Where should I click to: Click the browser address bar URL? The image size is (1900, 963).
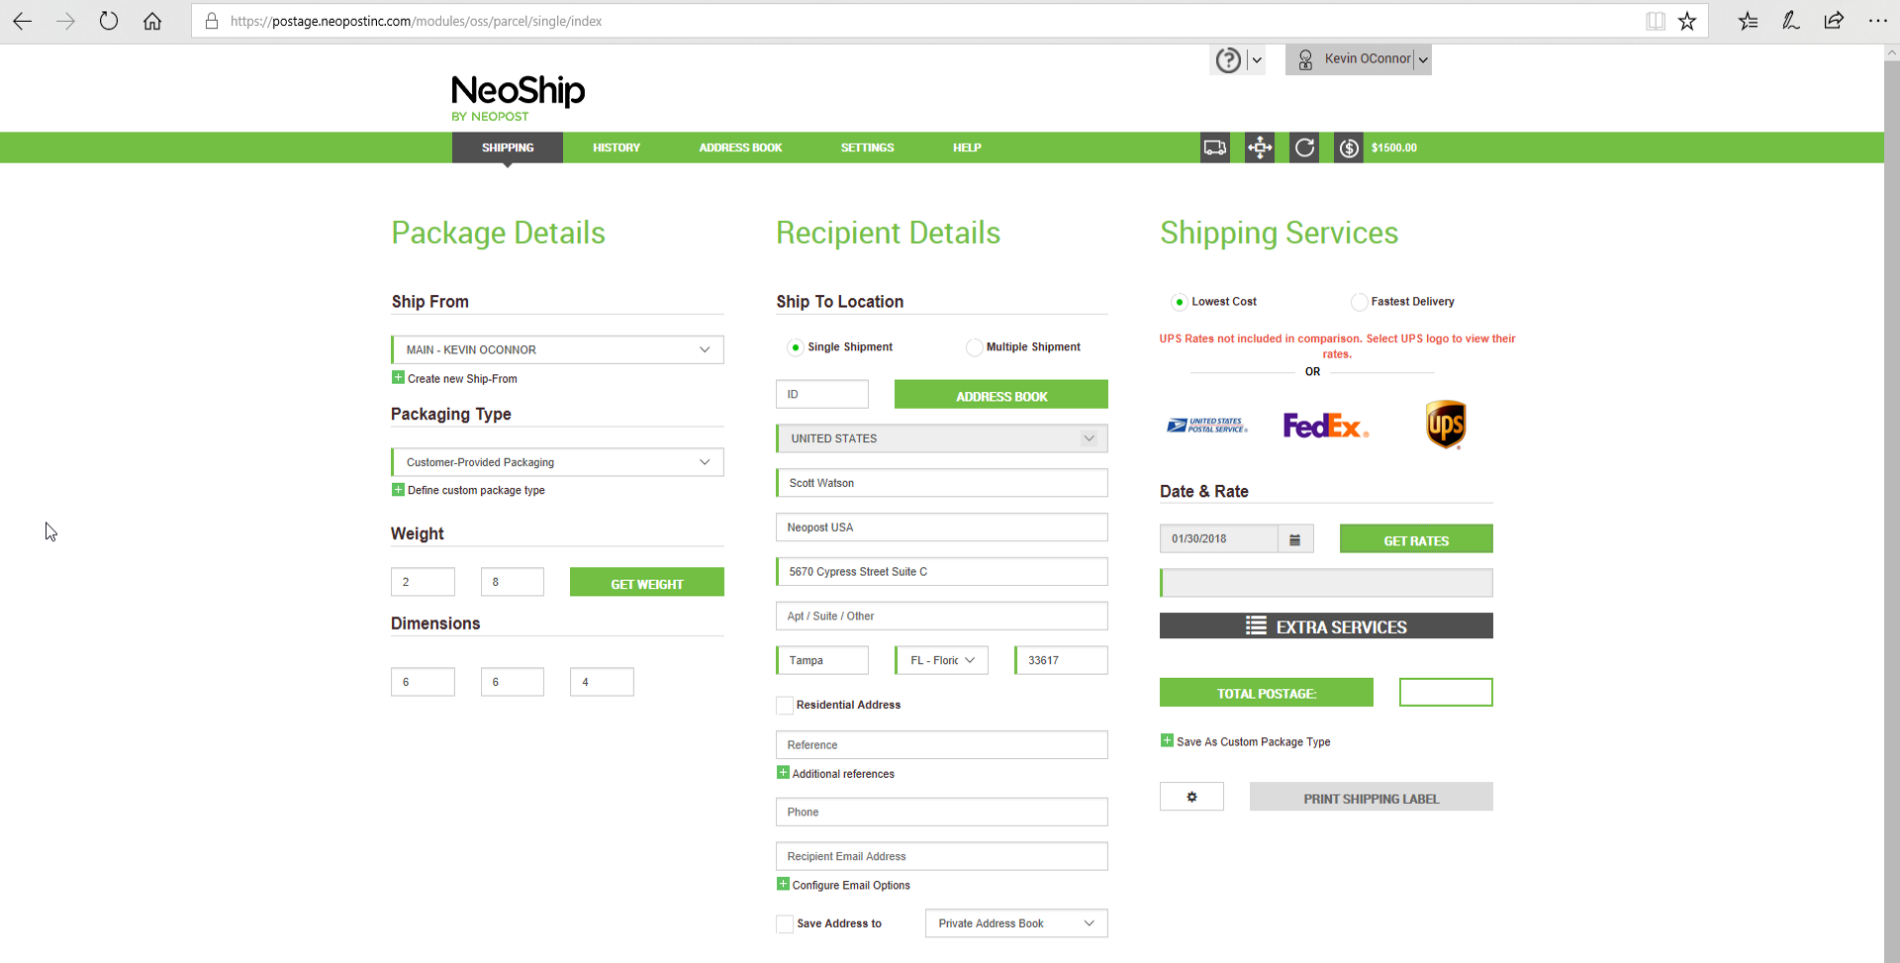416,21
